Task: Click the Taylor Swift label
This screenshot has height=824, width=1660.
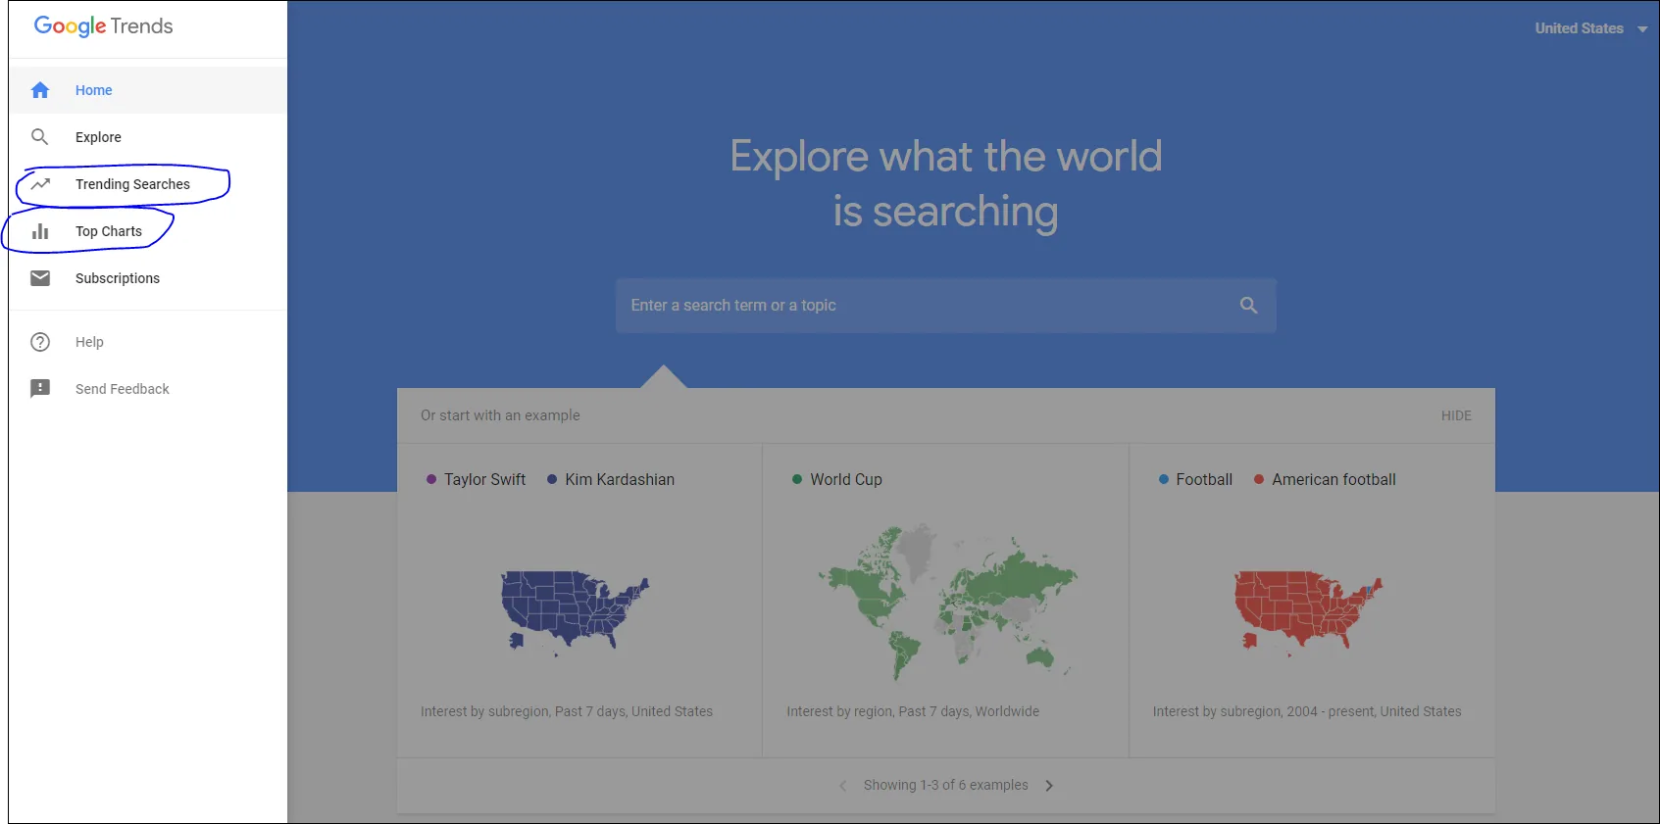Action: [484, 479]
